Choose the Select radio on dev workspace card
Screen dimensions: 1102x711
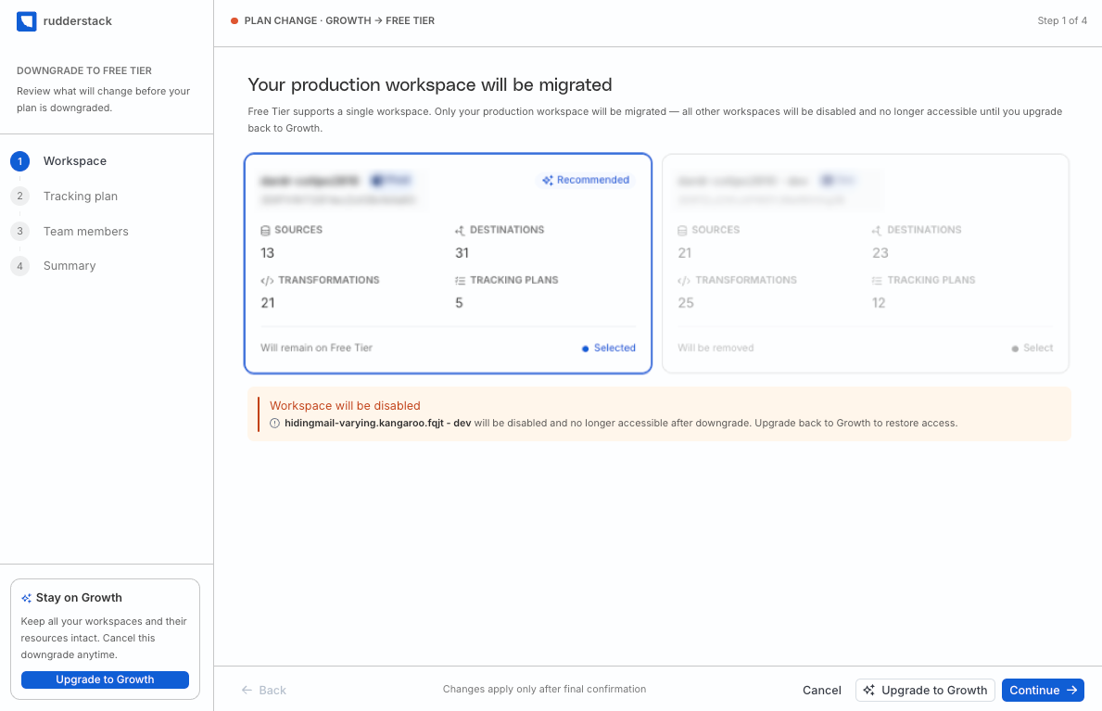[x=1032, y=349]
